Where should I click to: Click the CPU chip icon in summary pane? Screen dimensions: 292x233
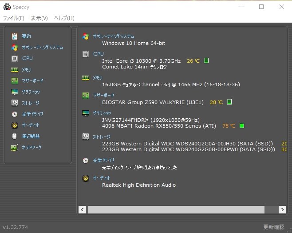(x=86, y=54)
